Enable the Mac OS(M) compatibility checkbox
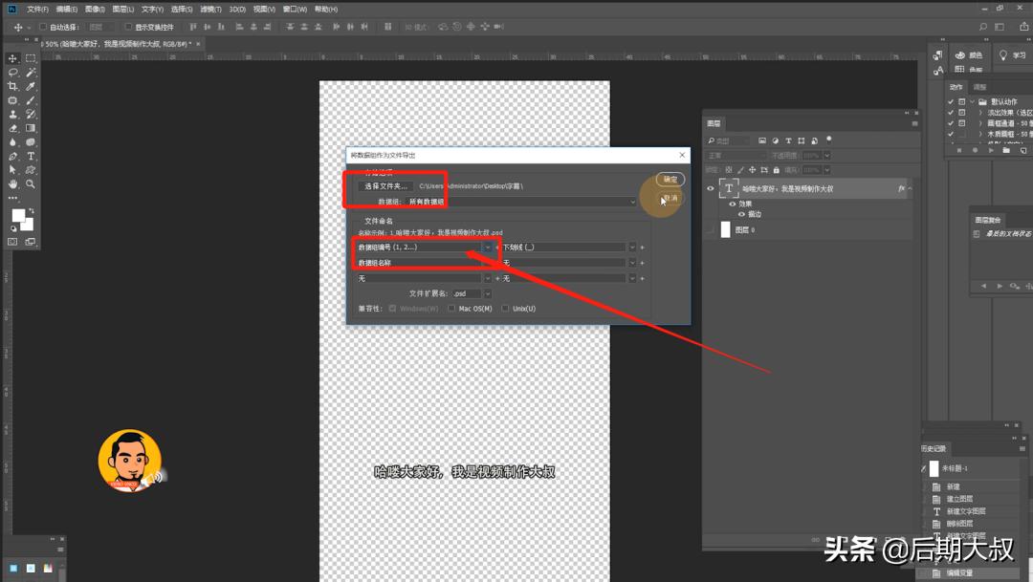The width and height of the screenshot is (1033, 582). coord(451,309)
